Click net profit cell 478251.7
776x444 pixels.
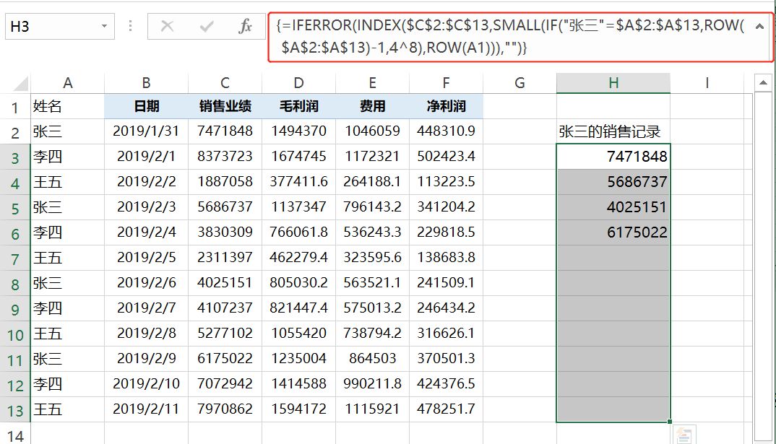point(446,409)
